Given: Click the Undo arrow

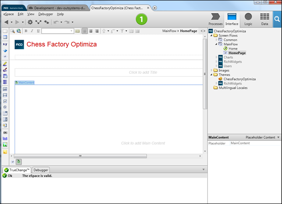Looking at the screenshot, I should [x=56, y=22].
